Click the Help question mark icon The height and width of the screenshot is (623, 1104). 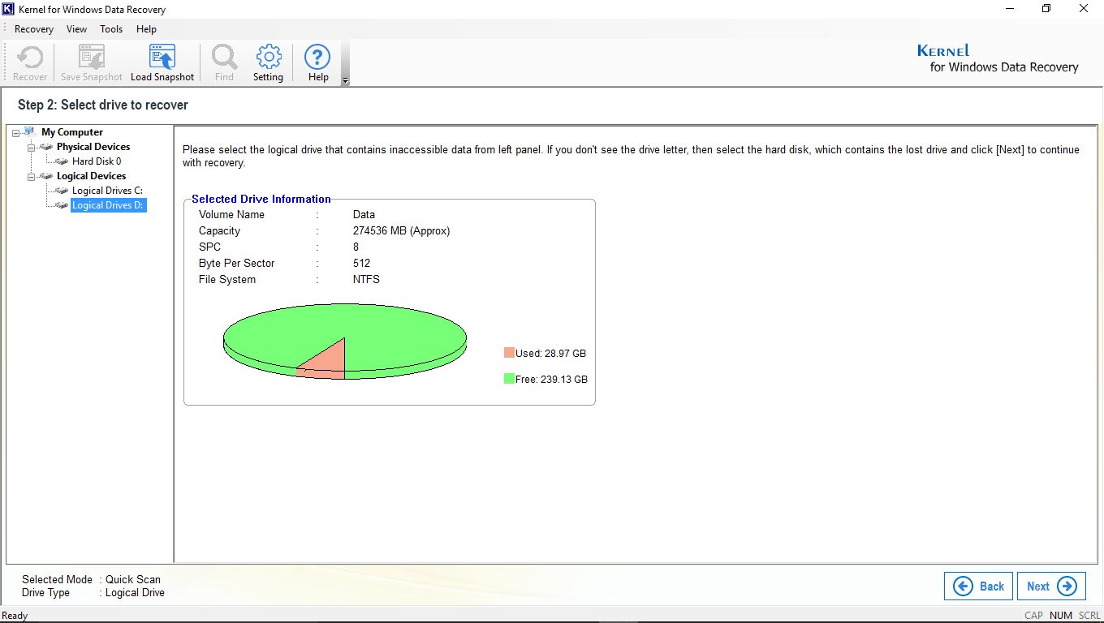pos(317,58)
